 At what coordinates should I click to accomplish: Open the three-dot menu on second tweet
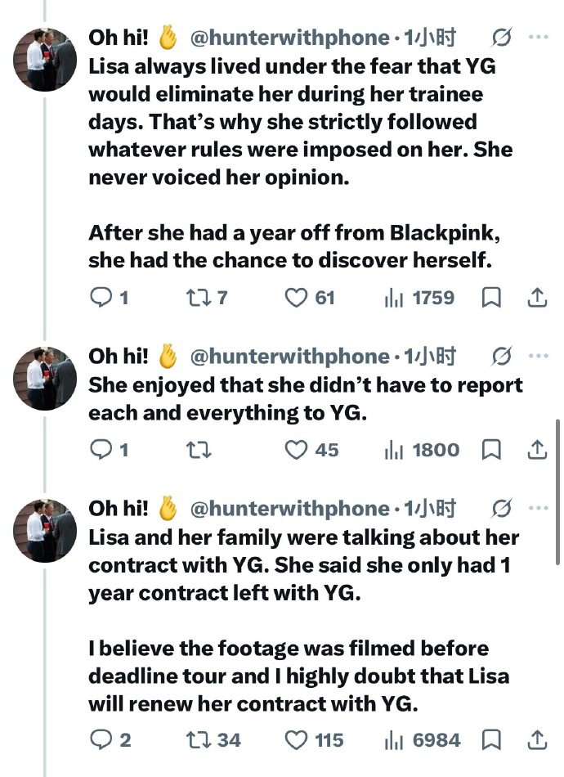click(538, 356)
